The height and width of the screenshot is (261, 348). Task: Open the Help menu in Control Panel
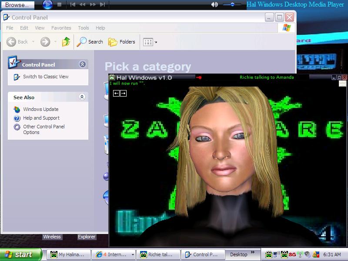click(x=100, y=28)
